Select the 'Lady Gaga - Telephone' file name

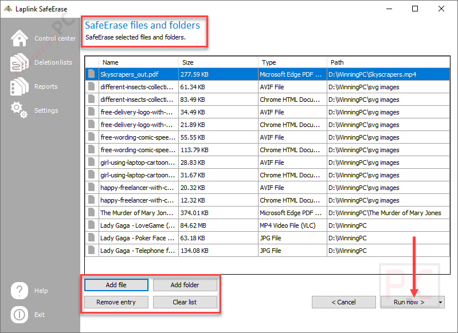point(138,251)
